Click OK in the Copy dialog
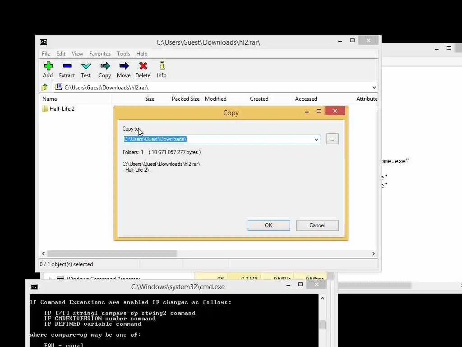The image size is (462, 347). [269, 225]
